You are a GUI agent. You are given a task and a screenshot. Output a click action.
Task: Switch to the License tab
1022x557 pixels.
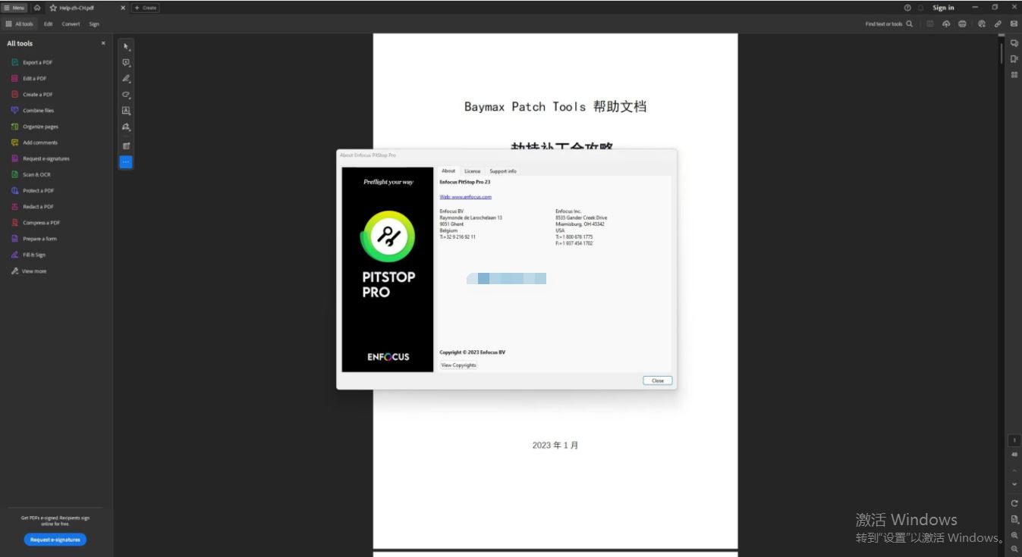472,171
